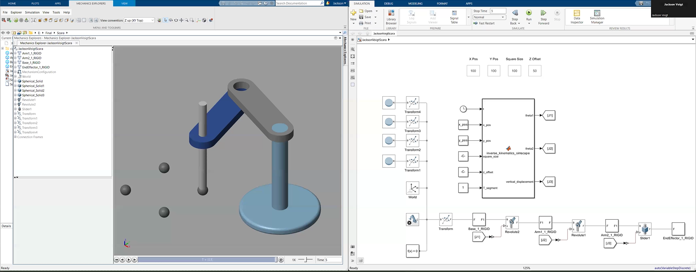Viewport: 696px width, 272px height.
Task: Rewind playback to the start
Action: coord(116,260)
